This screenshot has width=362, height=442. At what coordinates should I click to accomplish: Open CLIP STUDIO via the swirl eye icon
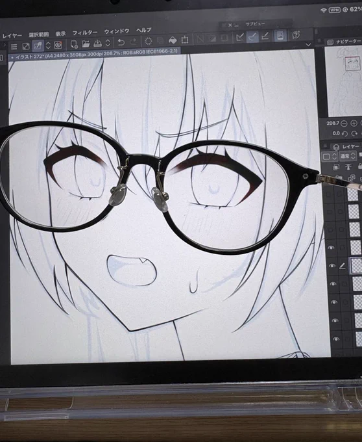click(58, 45)
